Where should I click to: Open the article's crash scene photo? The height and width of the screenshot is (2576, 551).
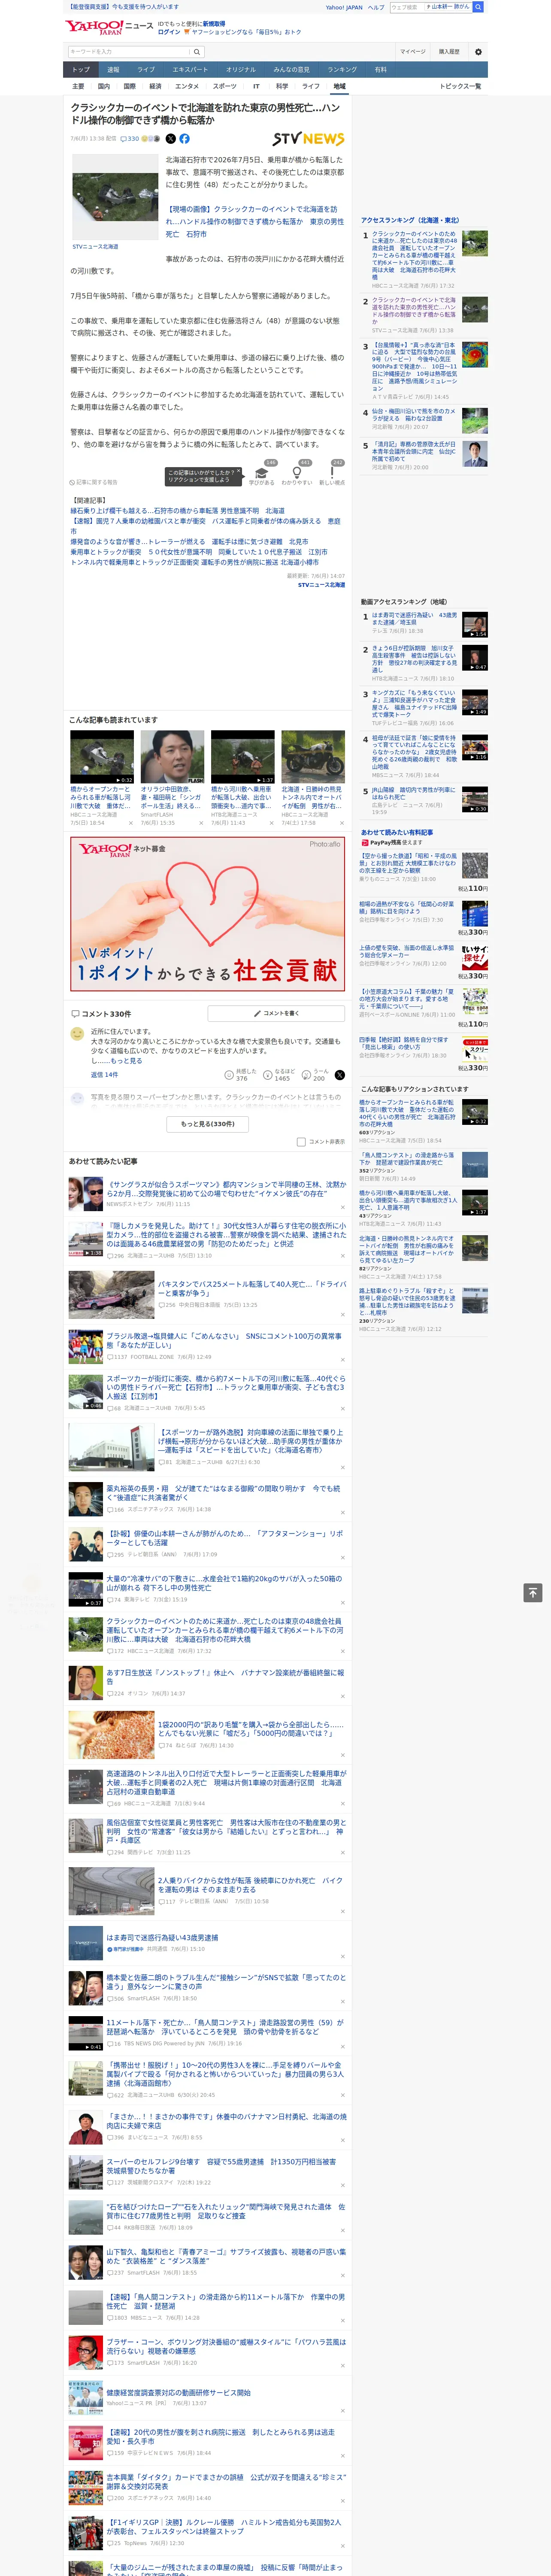115,198
